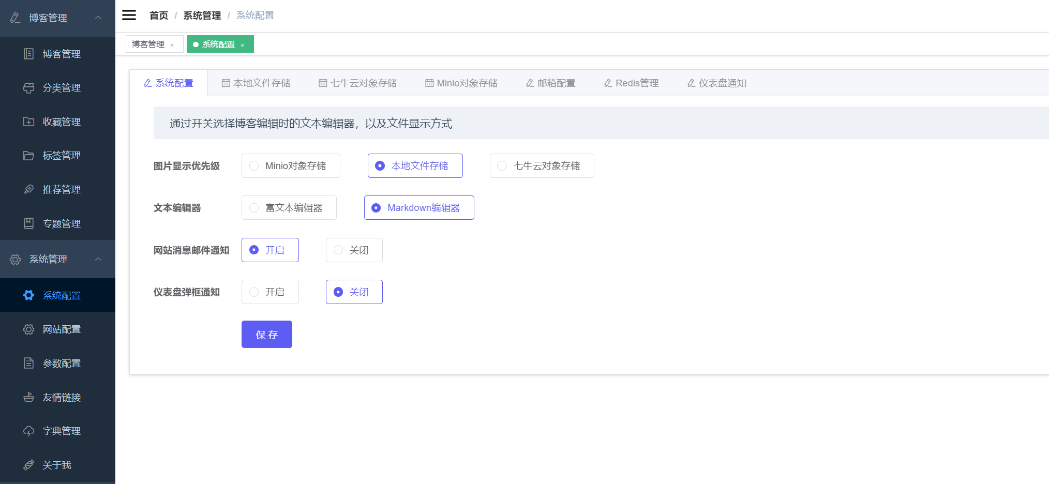1049x484 pixels.
Task: Click the edit icon on 邮箱配置 tab
Action: pyautogui.click(x=530, y=83)
